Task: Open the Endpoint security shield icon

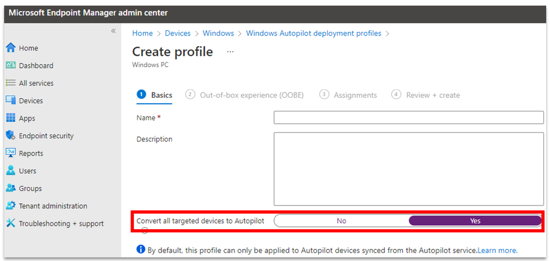Action: (11, 135)
